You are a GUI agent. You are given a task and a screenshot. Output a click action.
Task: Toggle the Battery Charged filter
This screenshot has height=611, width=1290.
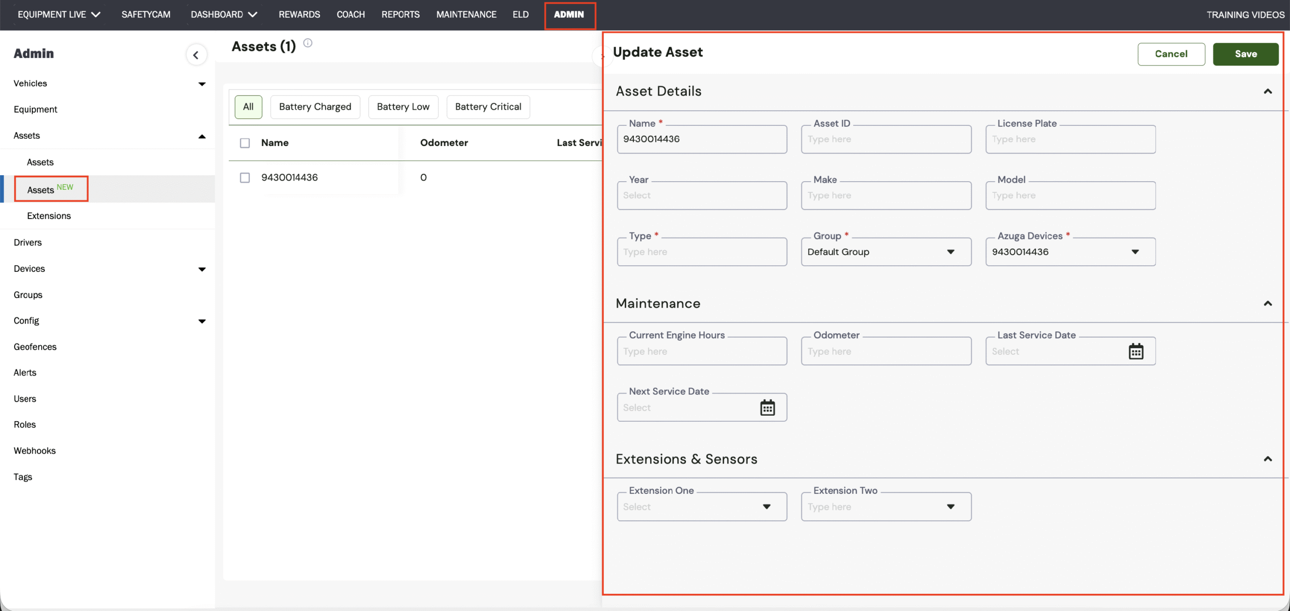point(315,107)
